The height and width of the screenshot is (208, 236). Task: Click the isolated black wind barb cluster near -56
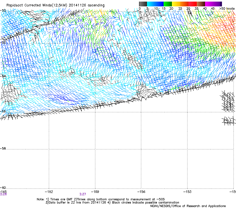[228, 101]
